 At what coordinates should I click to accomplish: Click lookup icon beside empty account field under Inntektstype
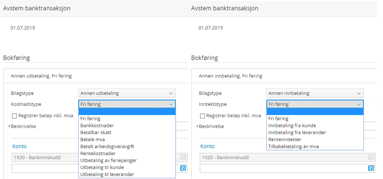tap(371, 168)
